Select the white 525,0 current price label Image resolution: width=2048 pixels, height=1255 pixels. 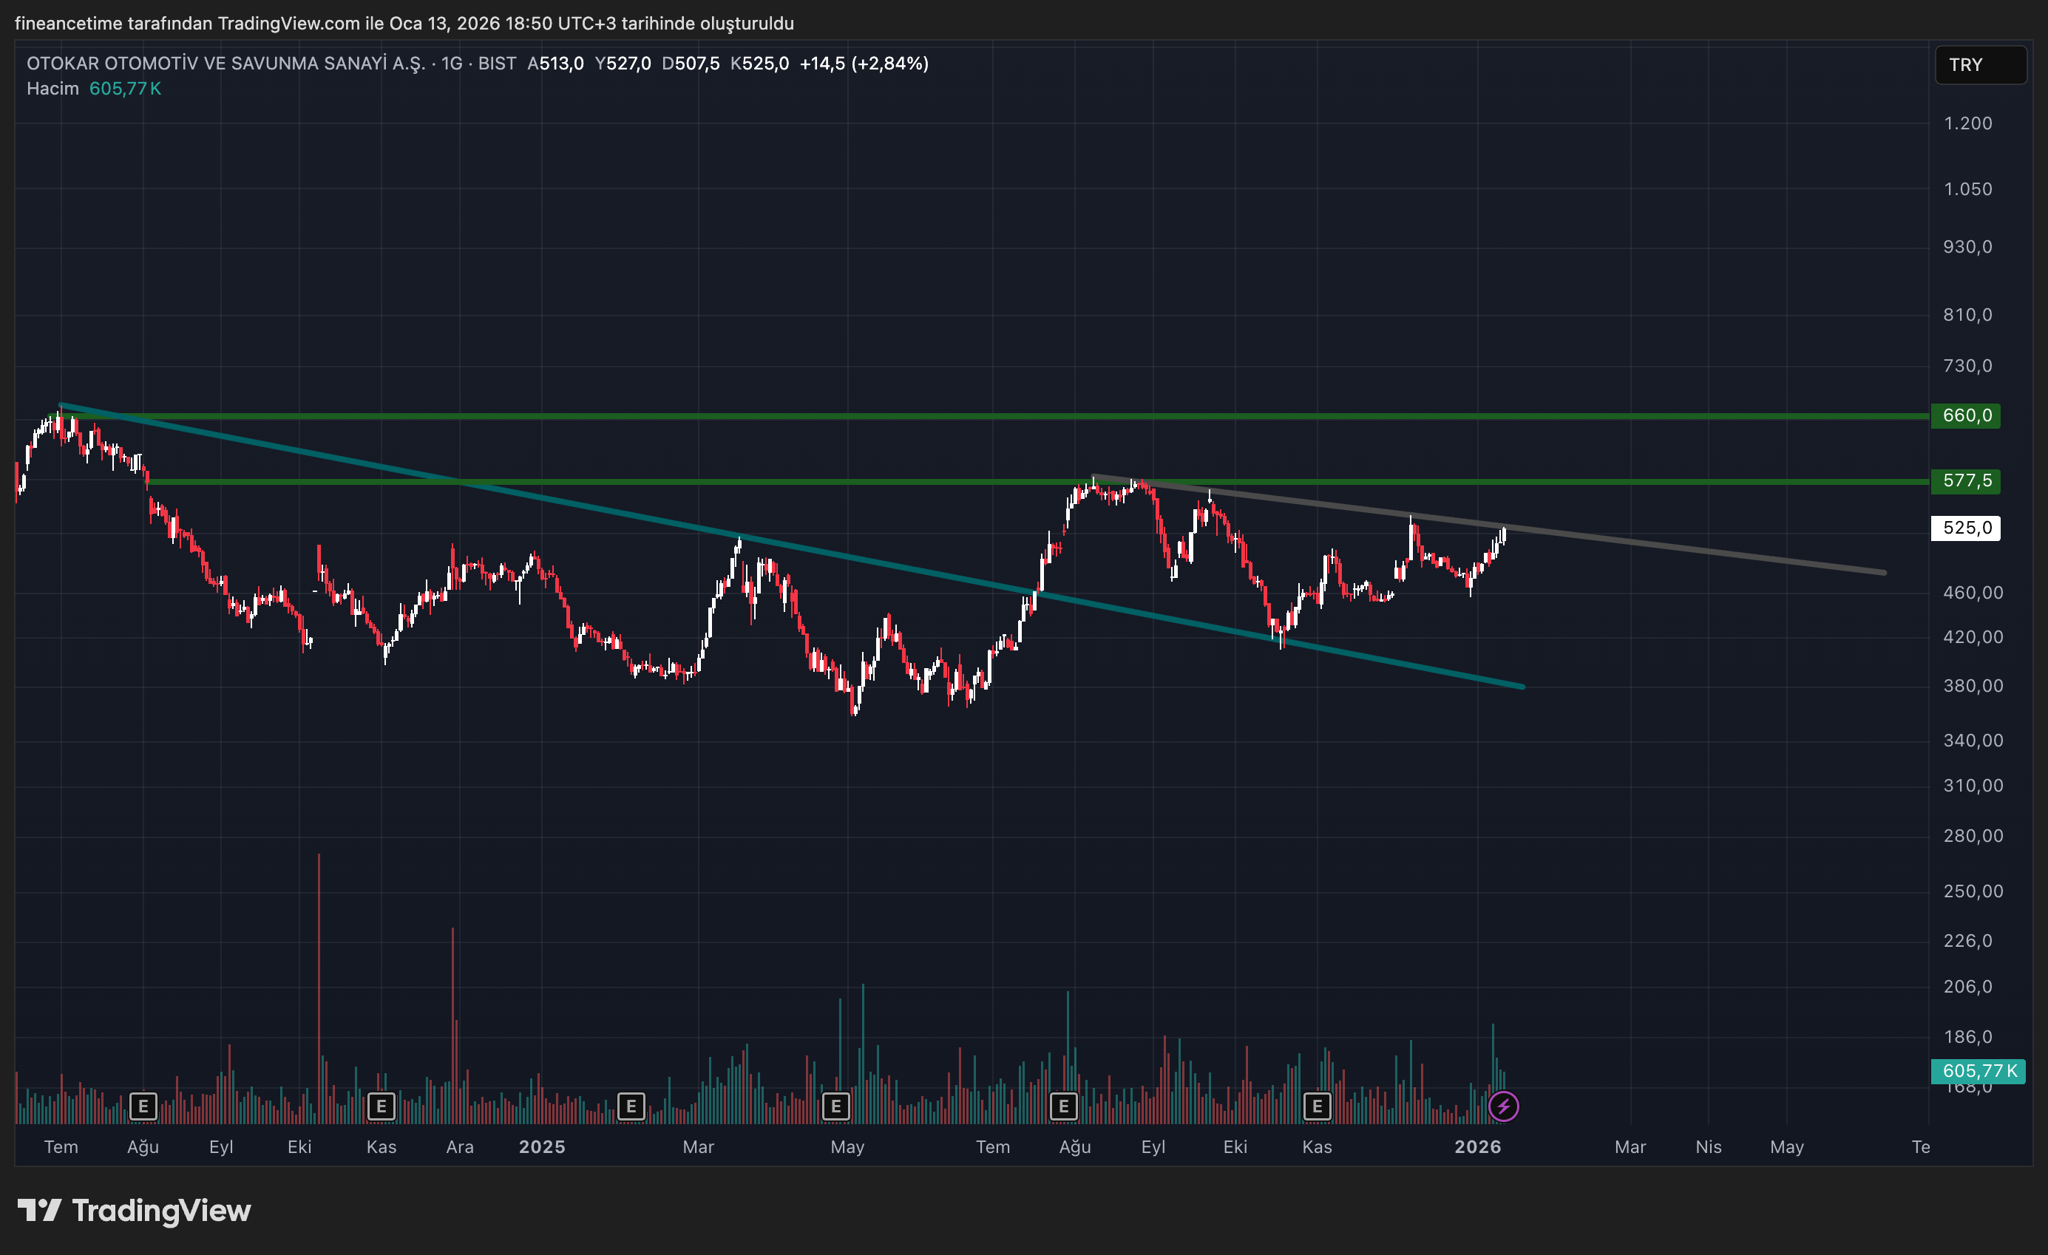(x=1966, y=528)
